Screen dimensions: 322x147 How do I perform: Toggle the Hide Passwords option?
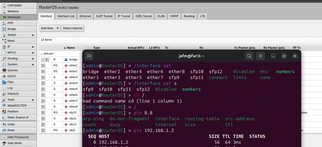18,137
